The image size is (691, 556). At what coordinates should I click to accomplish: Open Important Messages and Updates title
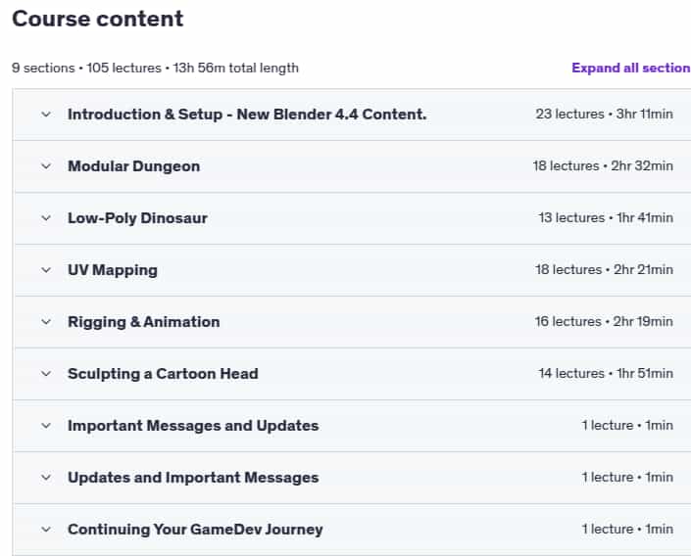[193, 426]
